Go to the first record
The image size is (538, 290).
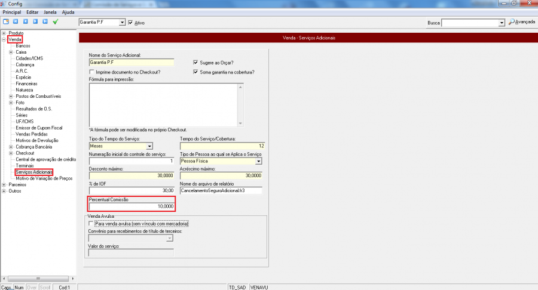click(16, 21)
